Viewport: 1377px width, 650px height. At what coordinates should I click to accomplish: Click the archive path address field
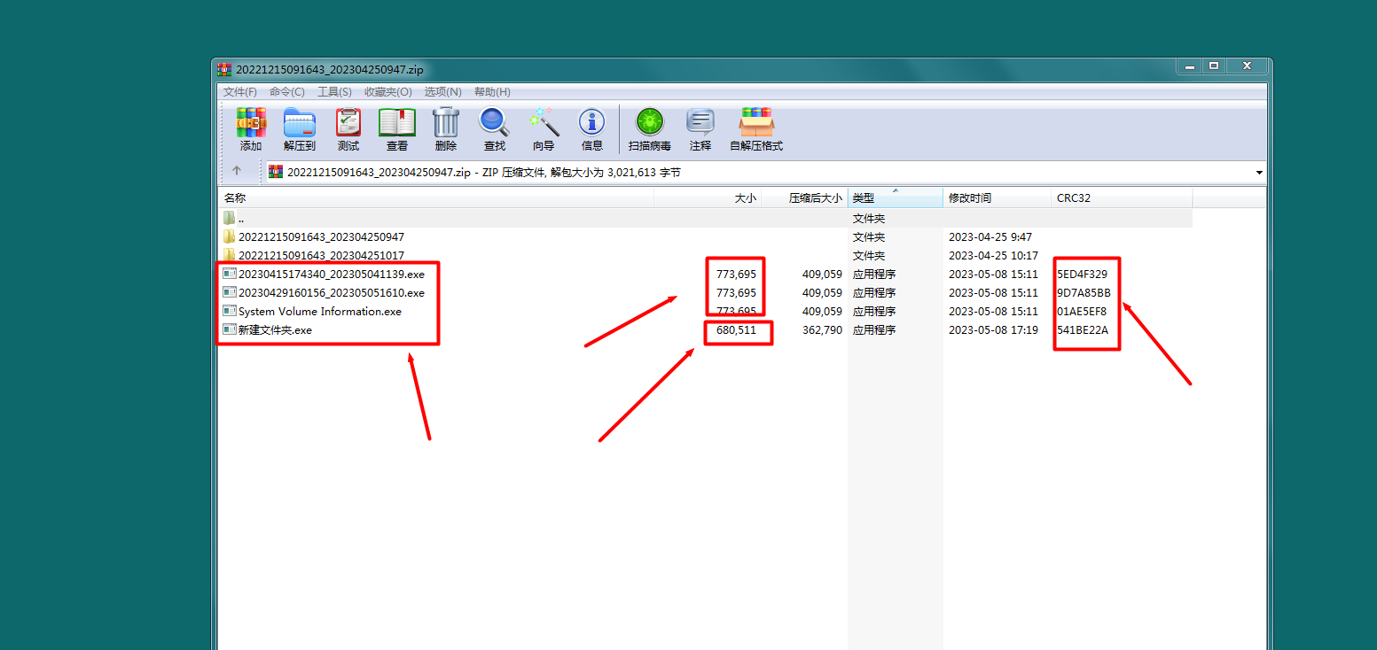764,172
